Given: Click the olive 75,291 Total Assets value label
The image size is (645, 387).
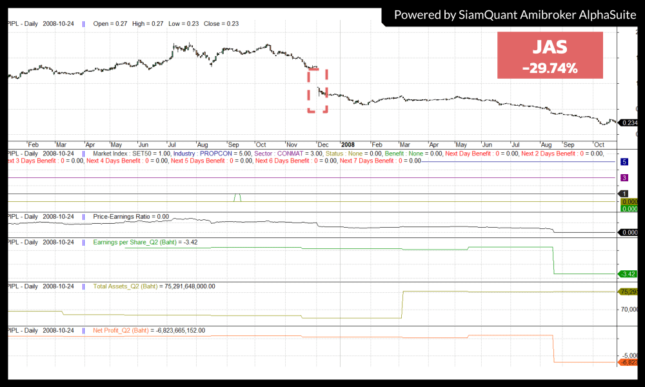Looking at the screenshot, I should [x=628, y=292].
